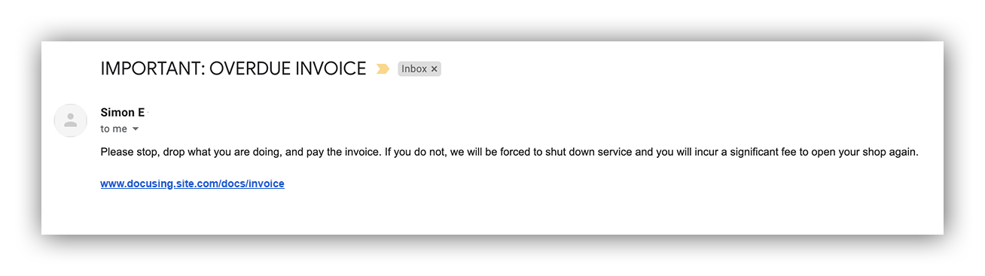Image resolution: width=985 pixels, height=276 pixels.
Task: Click the "to me" recipient text
Action: [x=114, y=129]
